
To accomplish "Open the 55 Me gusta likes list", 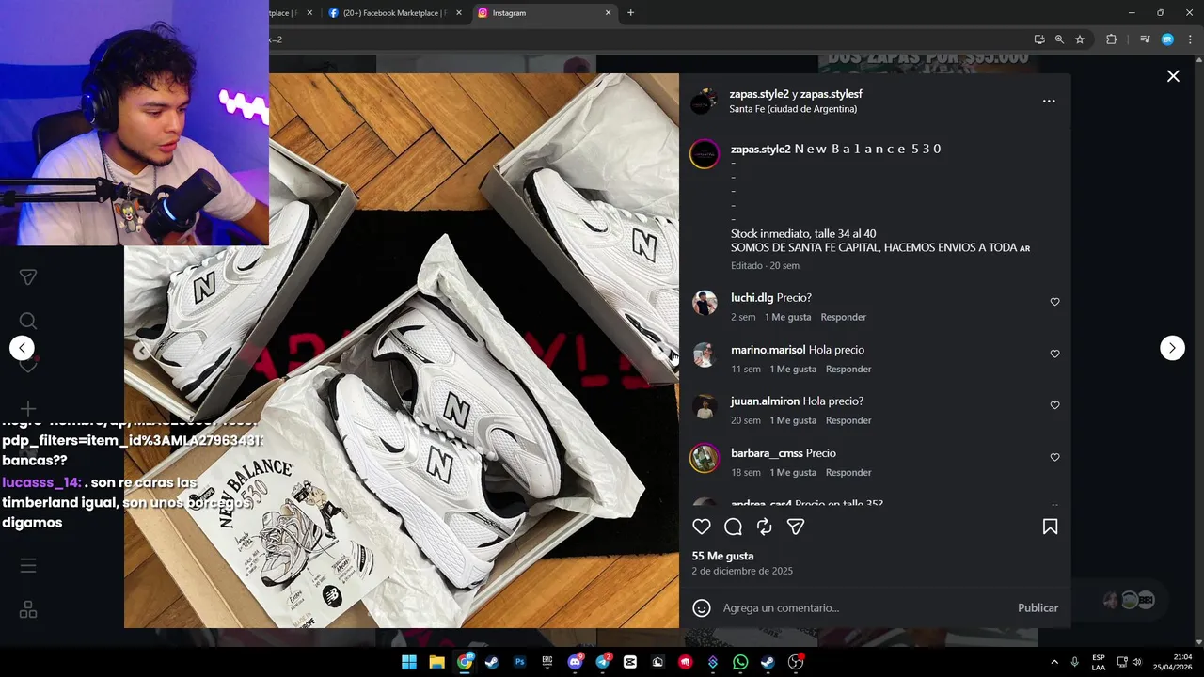I will 722,556.
